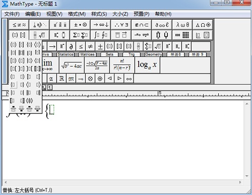Insert double vertical bars template from the open palette
Screen dimensions: 252x195
pos(21,53)
